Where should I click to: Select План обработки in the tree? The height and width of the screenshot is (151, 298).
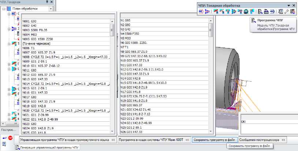25,9
